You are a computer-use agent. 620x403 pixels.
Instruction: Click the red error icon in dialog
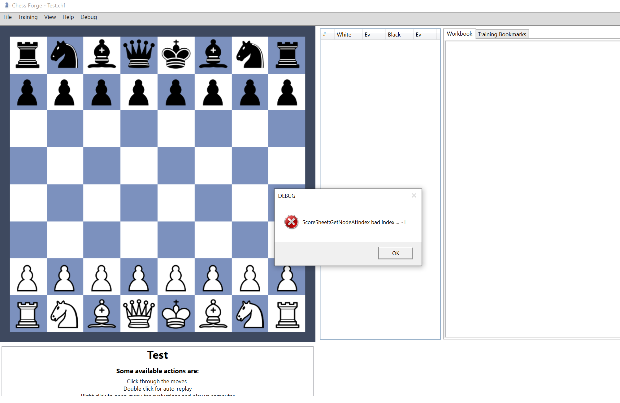291,222
